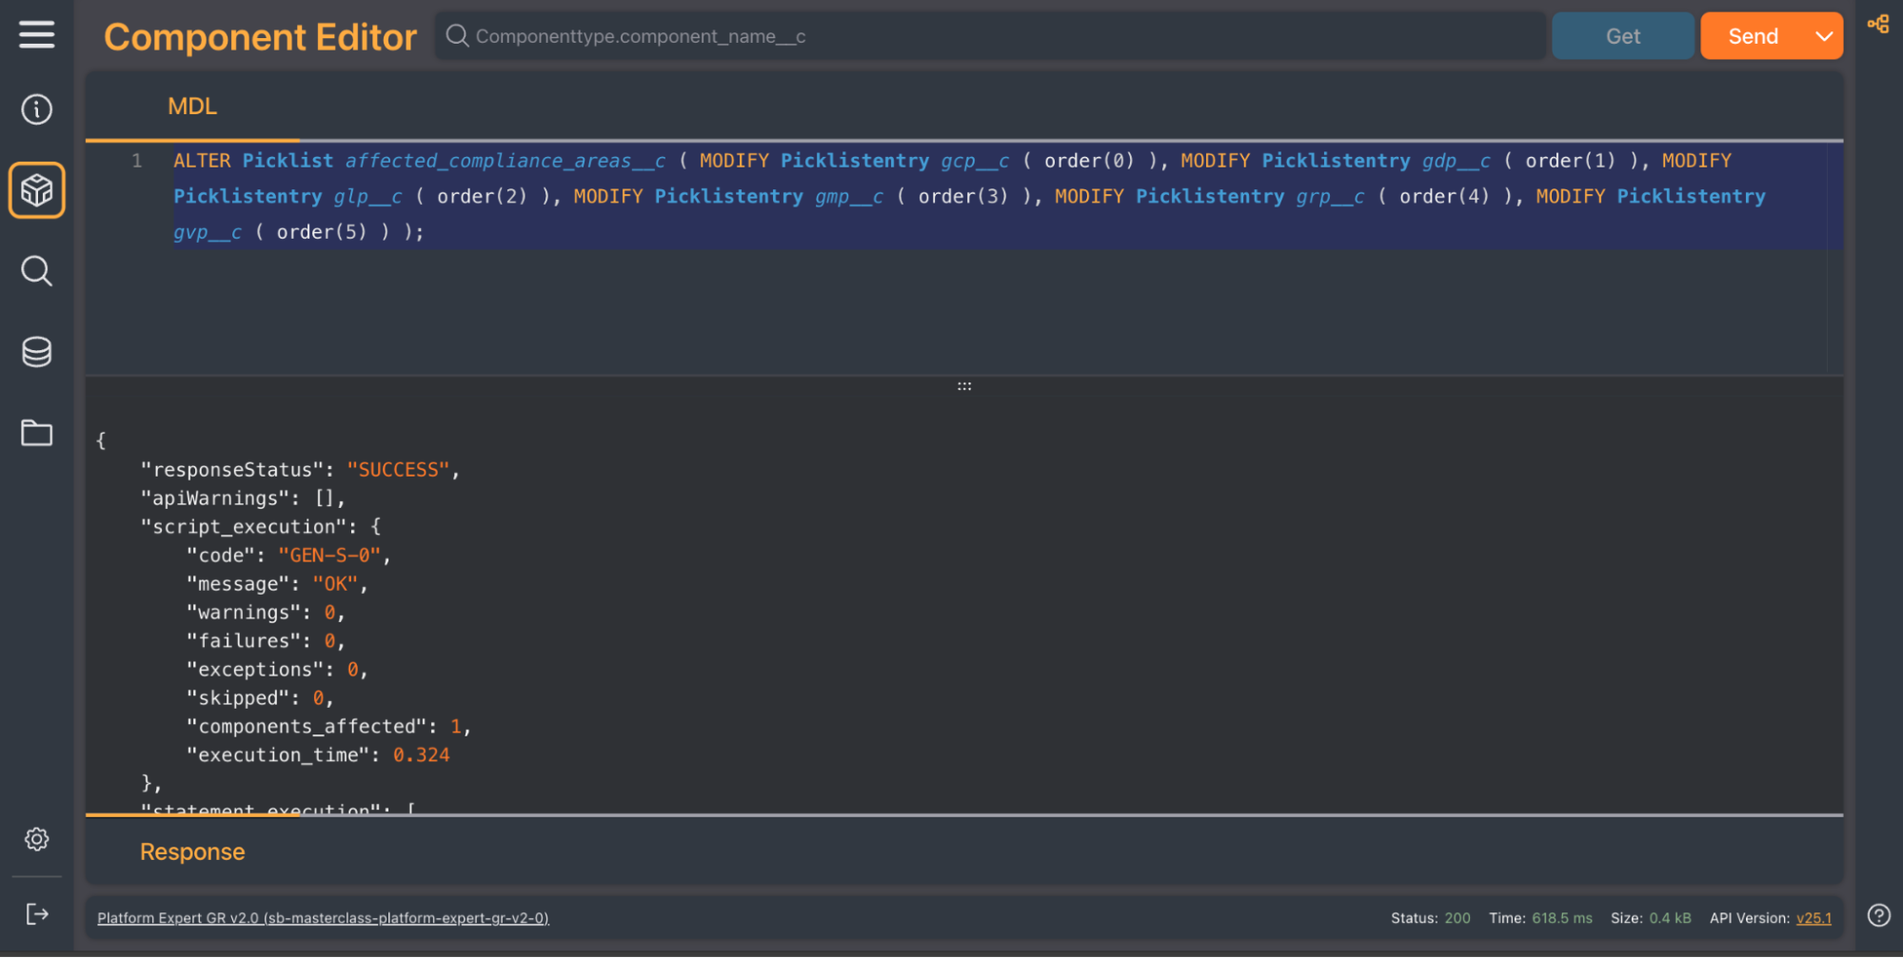Image resolution: width=1903 pixels, height=958 pixels.
Task: Open the info page icon
Action: tap(36, 109)
